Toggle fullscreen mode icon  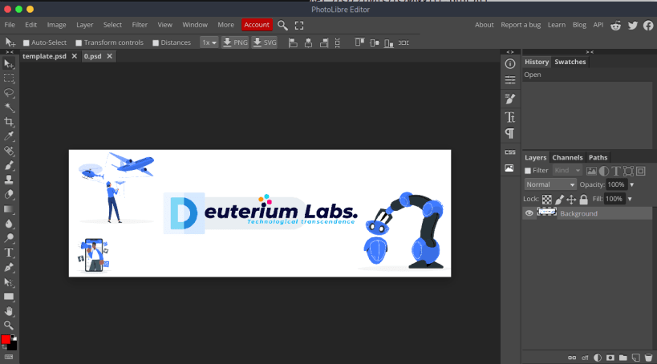(x=299, y=25)
